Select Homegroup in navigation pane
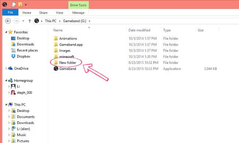239x143 pixels. 23,81
